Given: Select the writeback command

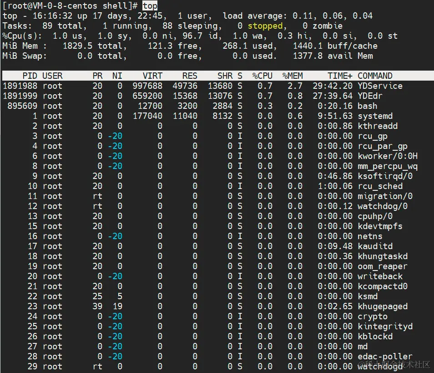Looking at the screenshot, I should pyautogui.click(x=380, y=276).
